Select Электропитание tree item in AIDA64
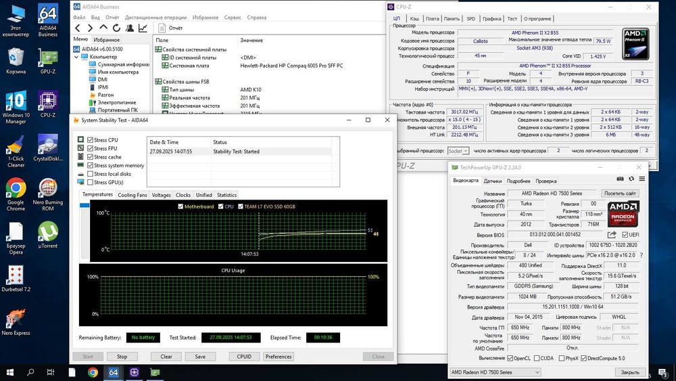Viewport: 676px width, 381px height. click(117, 103)
